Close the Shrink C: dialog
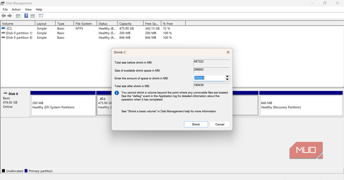This screenshot has width=344, height=180. (228, 52)
